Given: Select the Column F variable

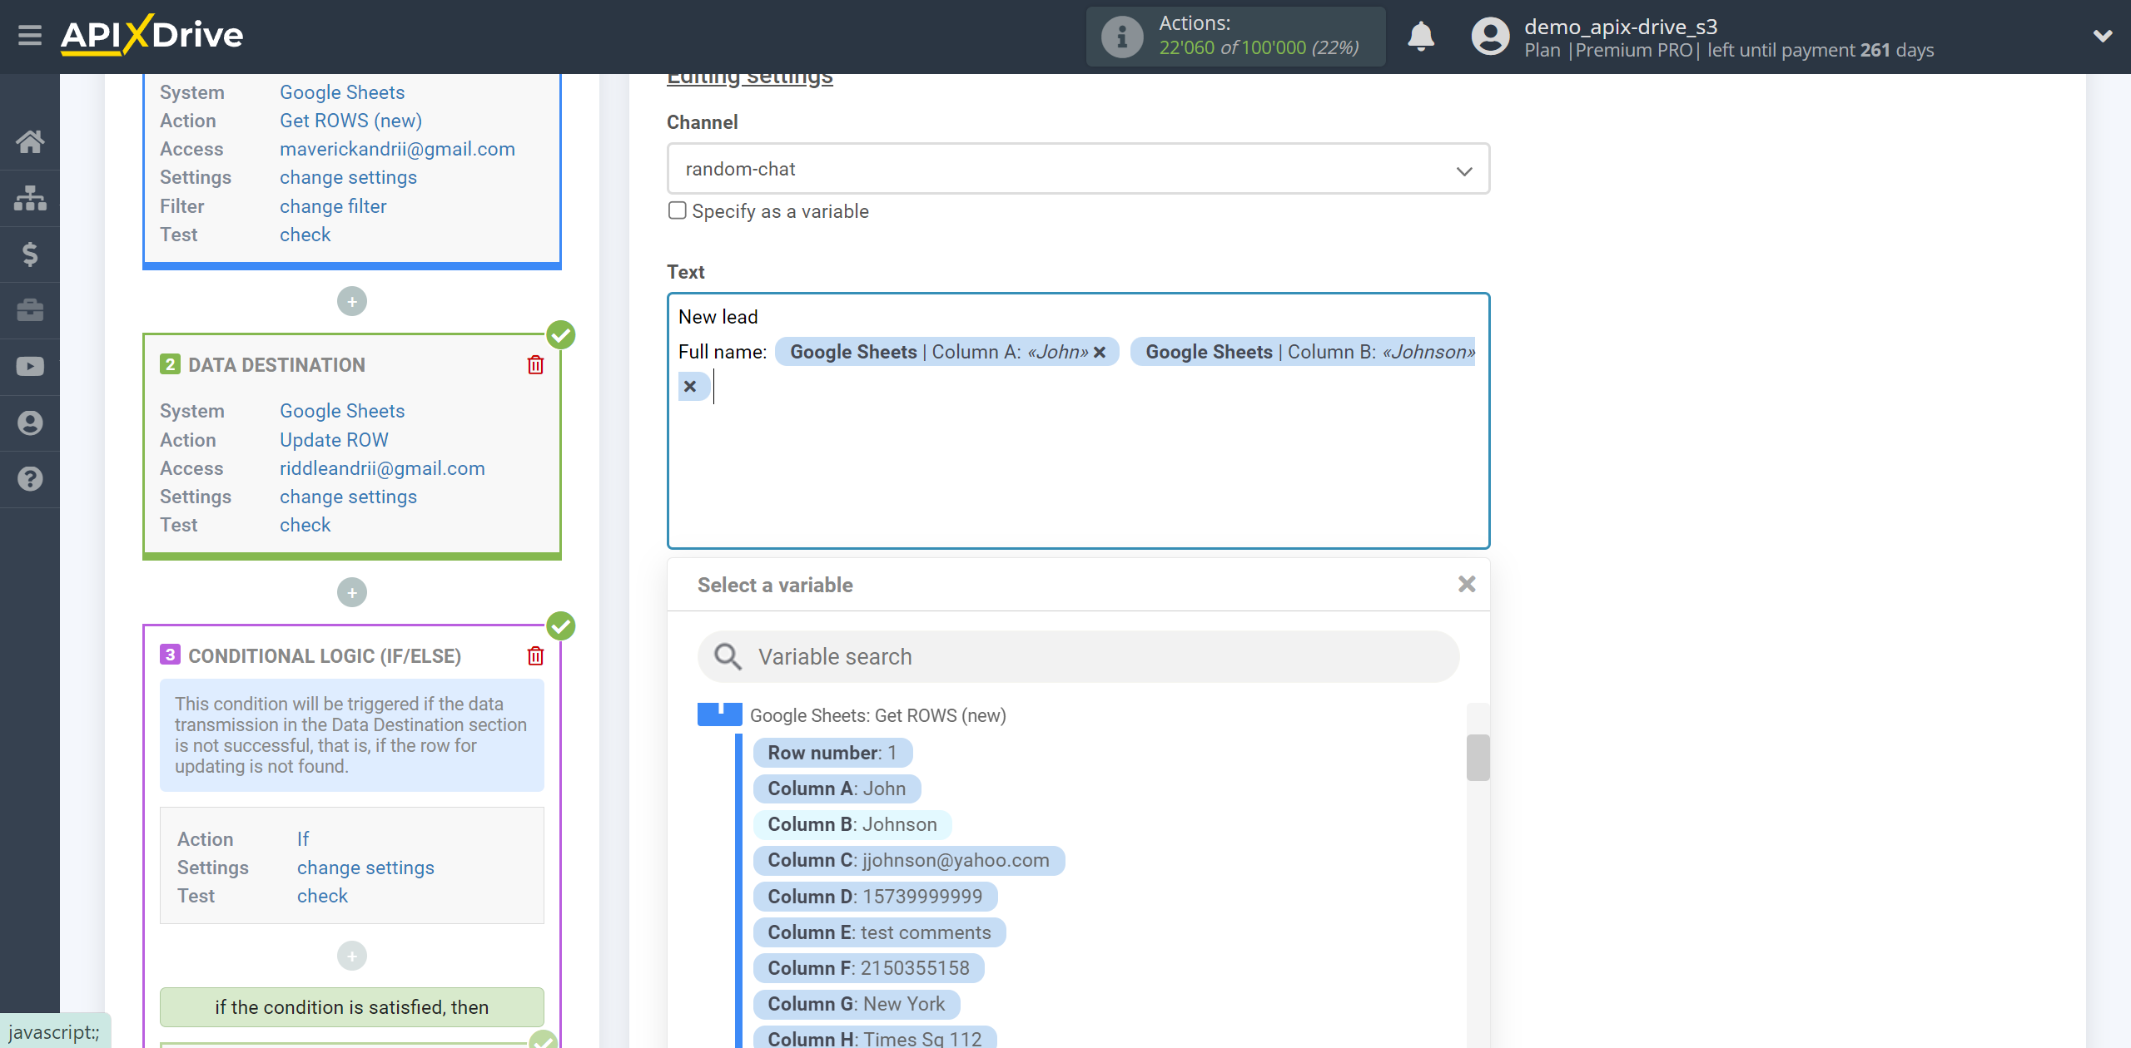Looking at the screenshot, I should click(868, 968).
